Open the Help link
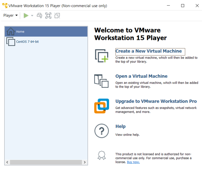 120,126
